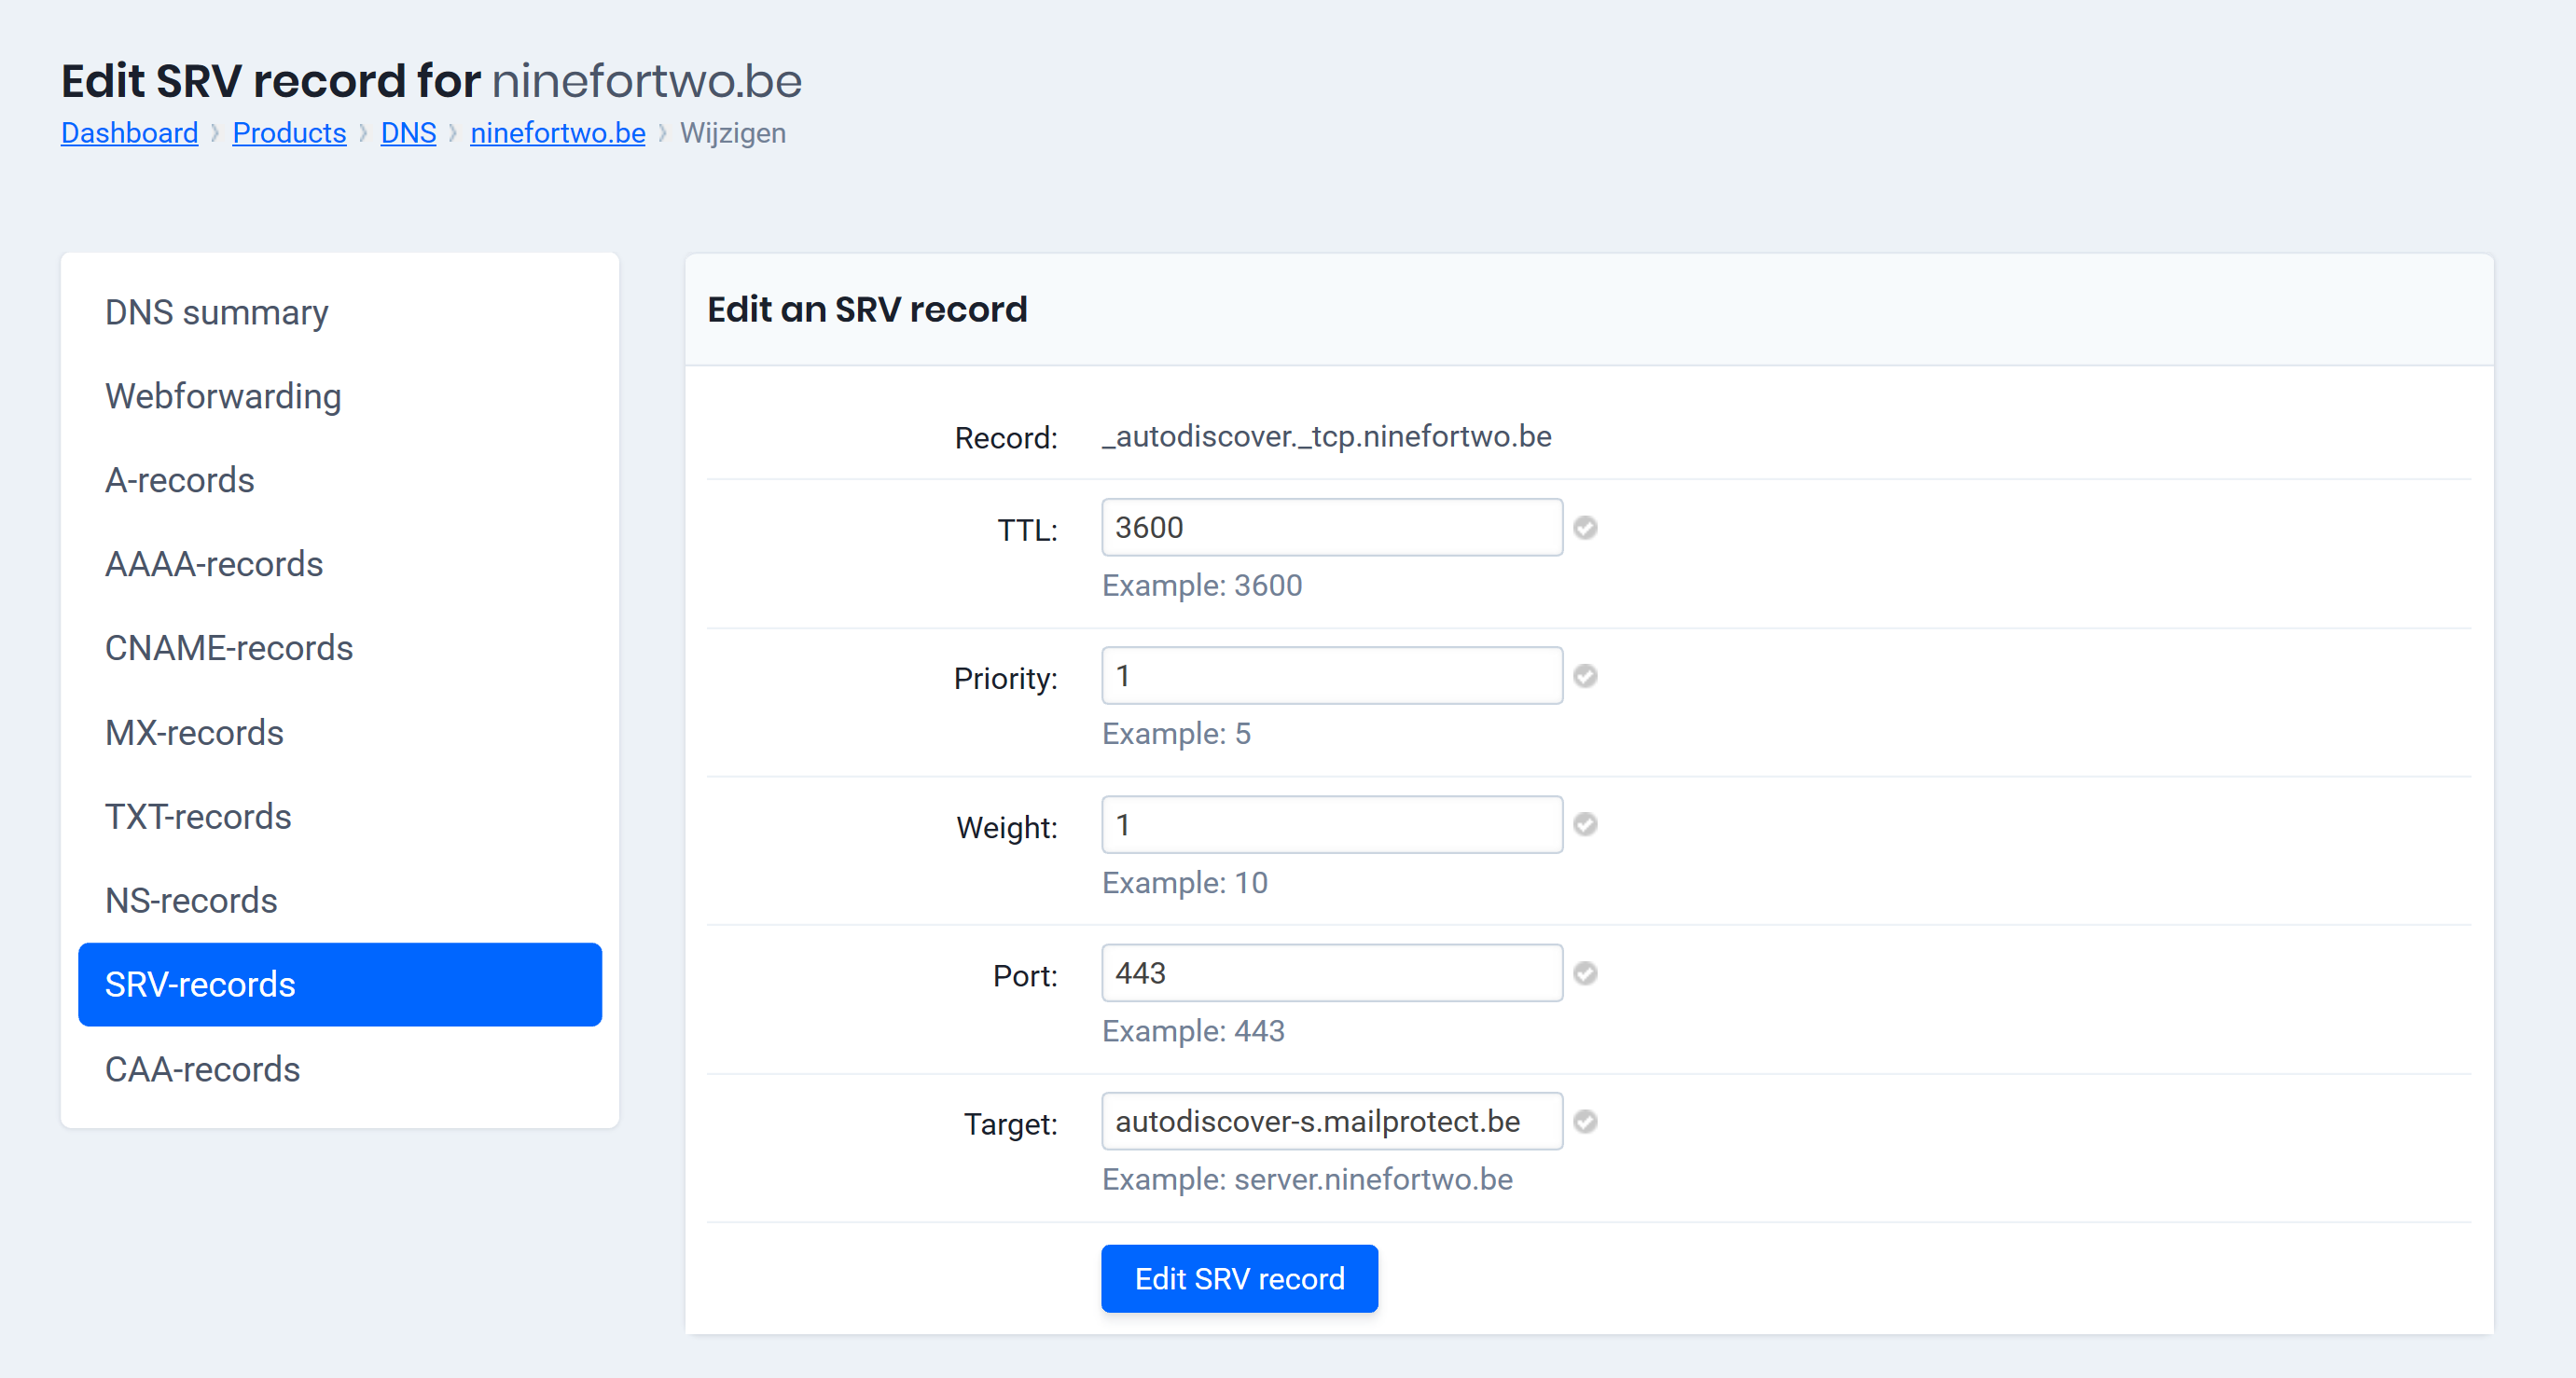Navigate to Products via breadcrumb
This screenshot has width=2576, height=1378.
(x=289, y=132)
